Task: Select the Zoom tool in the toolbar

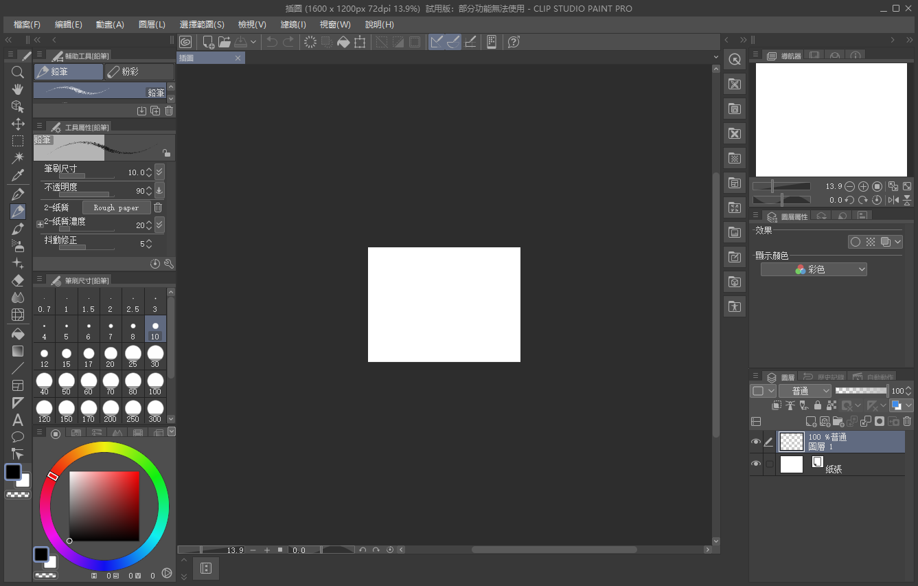Action: pyautogui.click(x=18, y=72)
